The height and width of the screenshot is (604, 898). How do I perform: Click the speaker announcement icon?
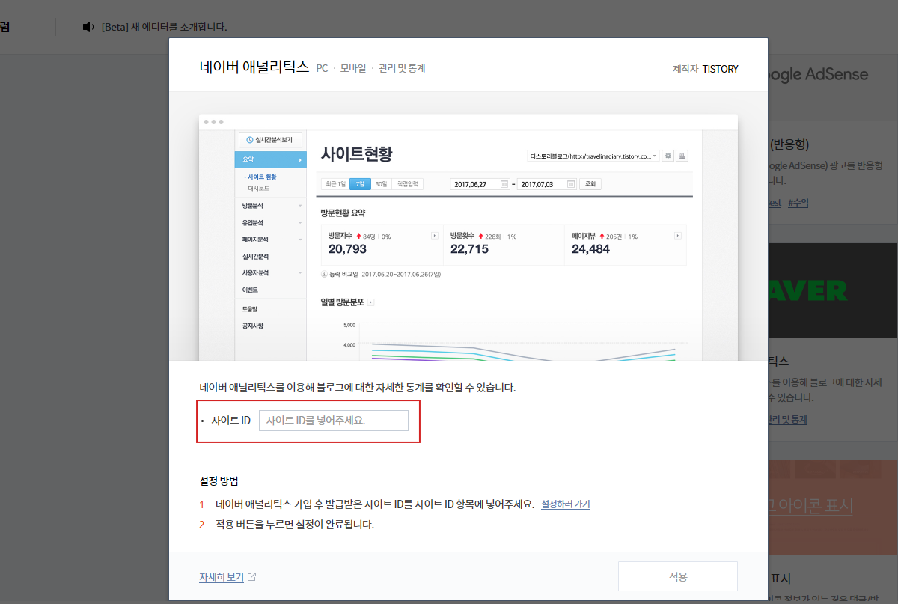[x=88, y=27]
